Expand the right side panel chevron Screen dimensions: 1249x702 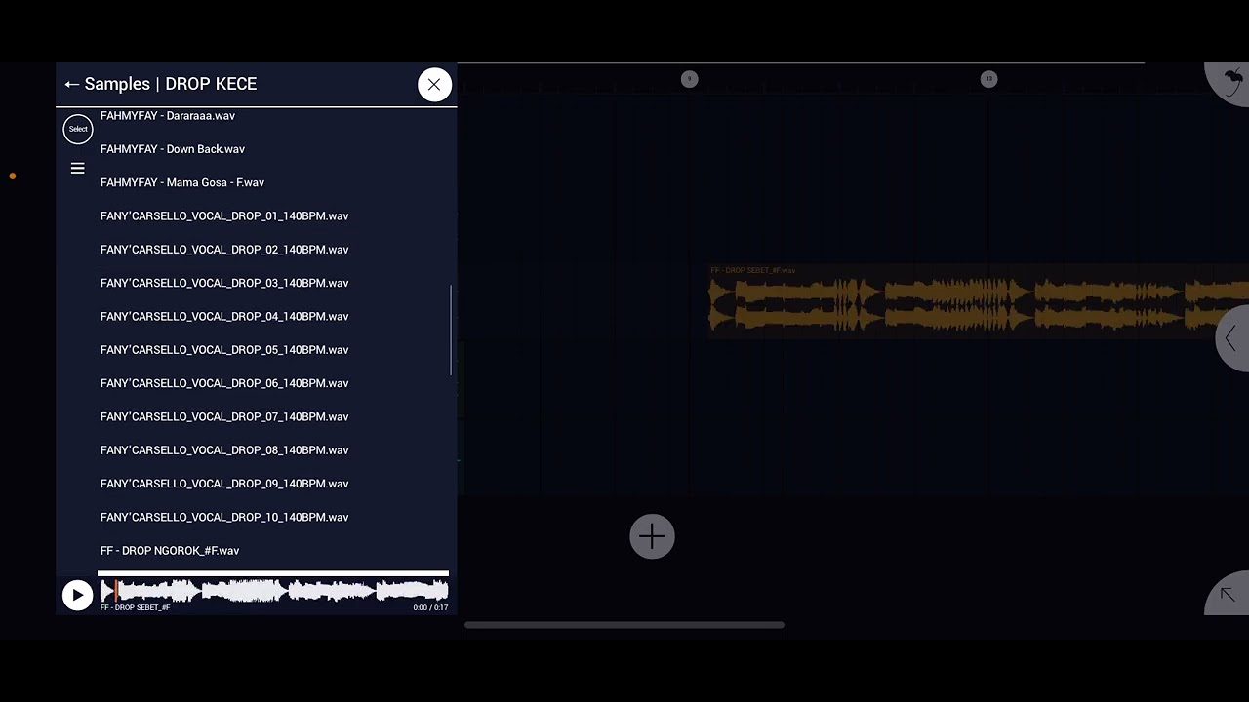click(1231, 338)
